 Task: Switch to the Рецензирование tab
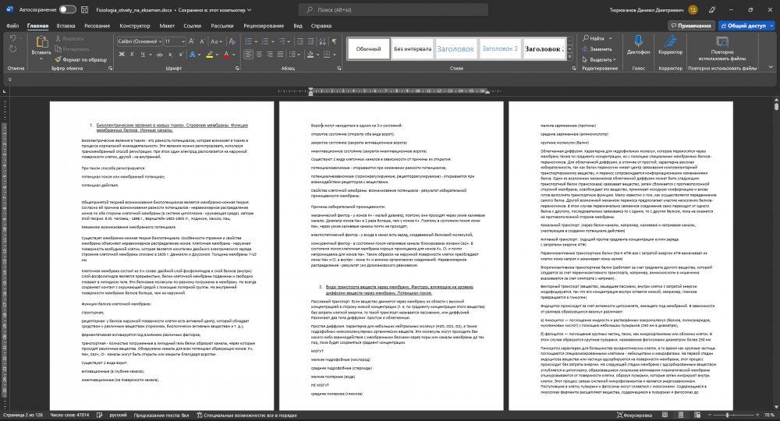coord(264,26)
